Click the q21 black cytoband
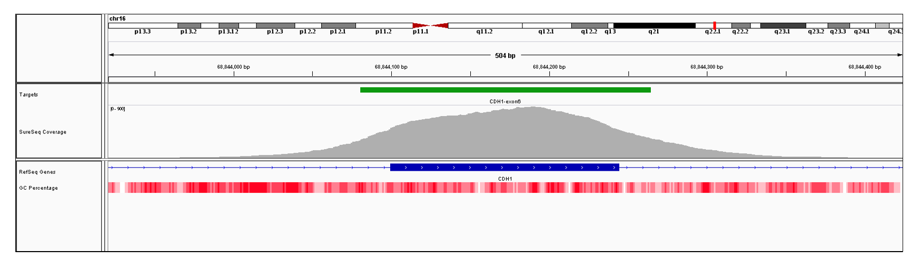921x270 pixels. pos(654,25)
